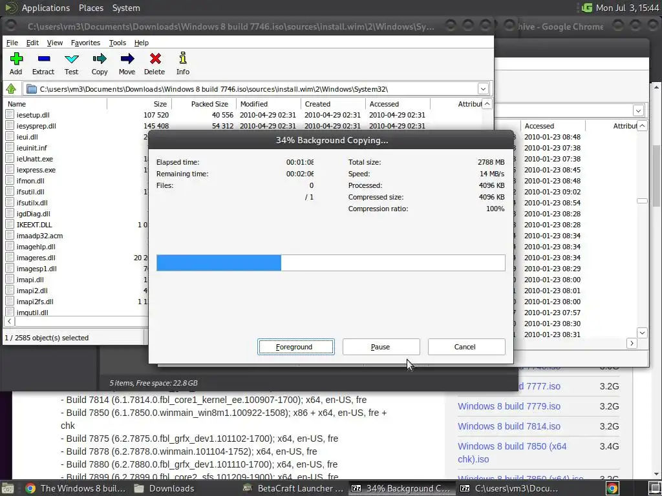Screen dimensions: 662x496
Task: Click the Chrome icon in bottom panel
Action: [30, 488]
